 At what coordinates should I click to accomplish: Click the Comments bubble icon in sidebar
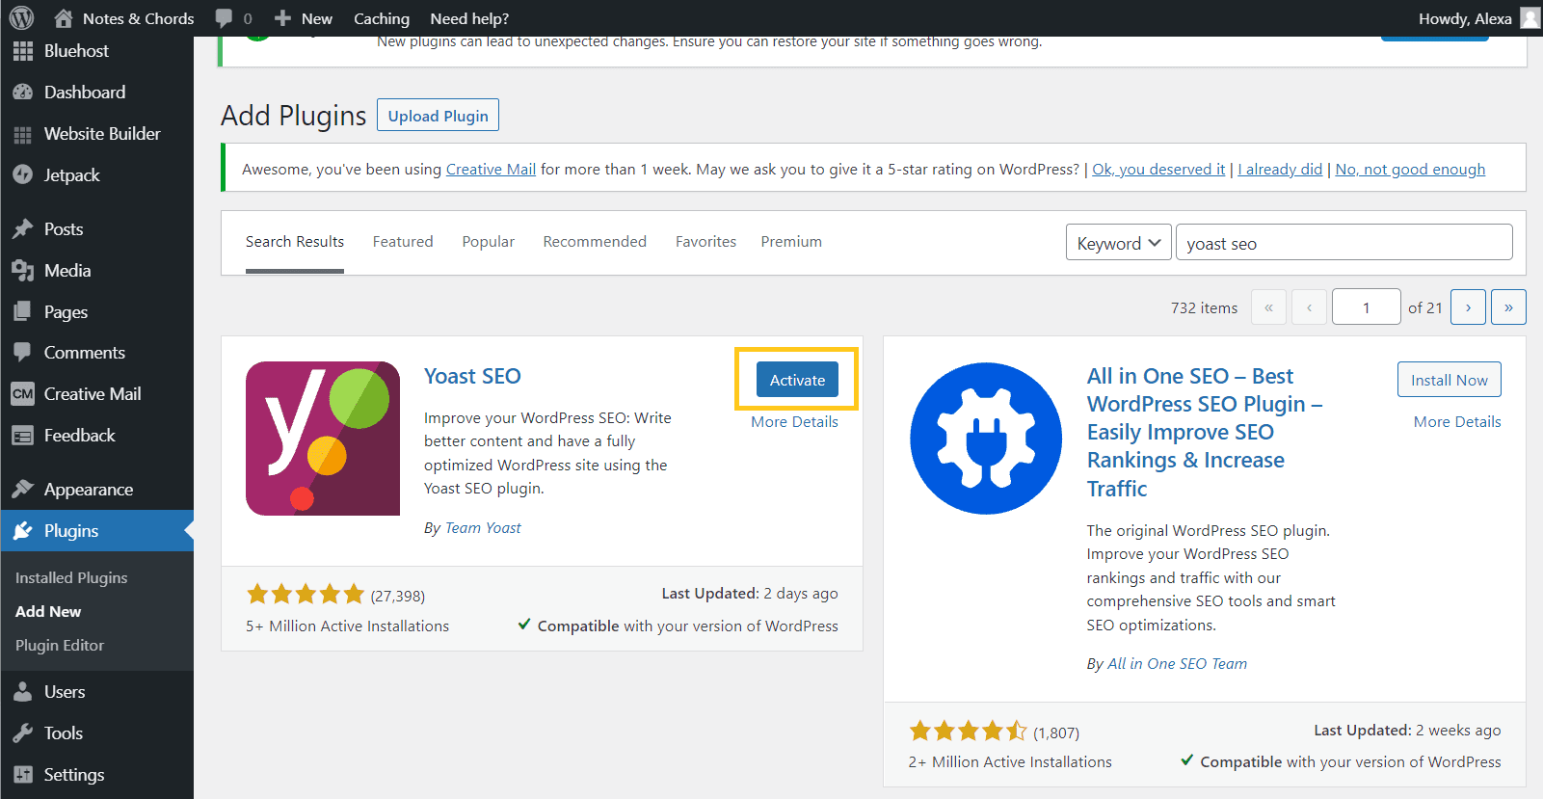tap(23, 353)
